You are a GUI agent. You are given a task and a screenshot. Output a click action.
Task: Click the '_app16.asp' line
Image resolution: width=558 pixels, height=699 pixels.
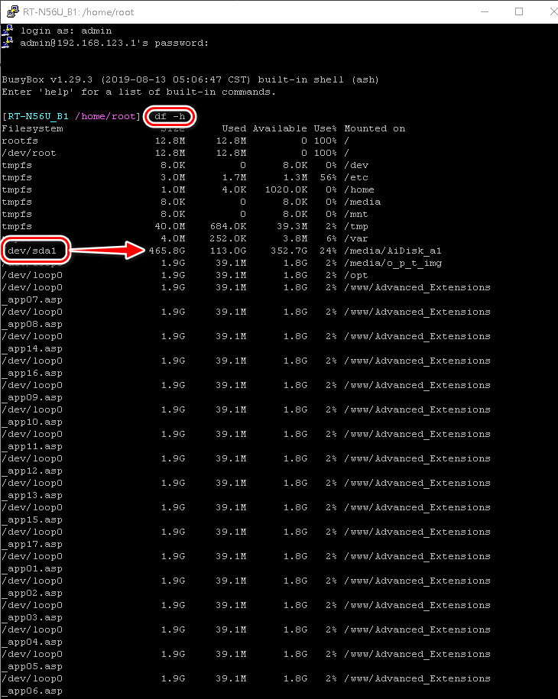coord(32,373)
